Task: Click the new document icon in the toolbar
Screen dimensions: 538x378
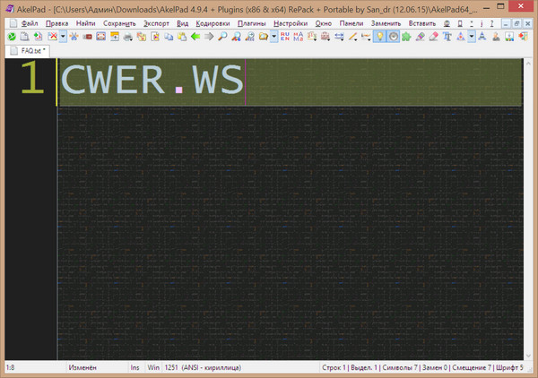Action: [x=24, y=37]
